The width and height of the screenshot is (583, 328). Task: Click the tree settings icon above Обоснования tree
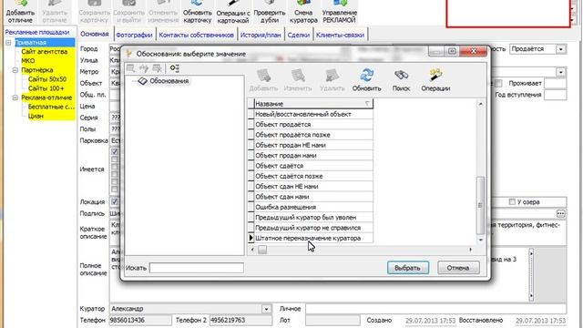[174, 68]
